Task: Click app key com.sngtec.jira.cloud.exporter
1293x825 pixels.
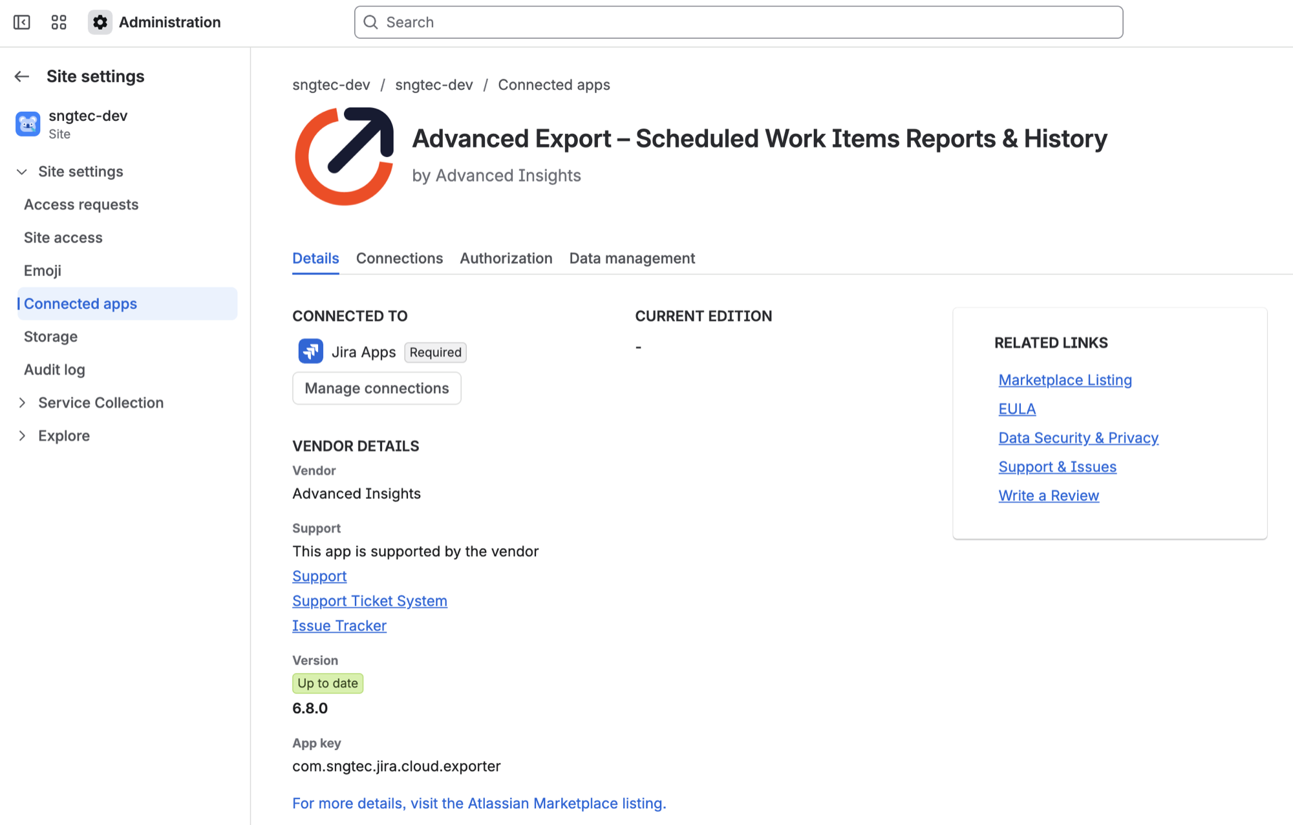Action: pyautogui.click(x=396, y=767)
